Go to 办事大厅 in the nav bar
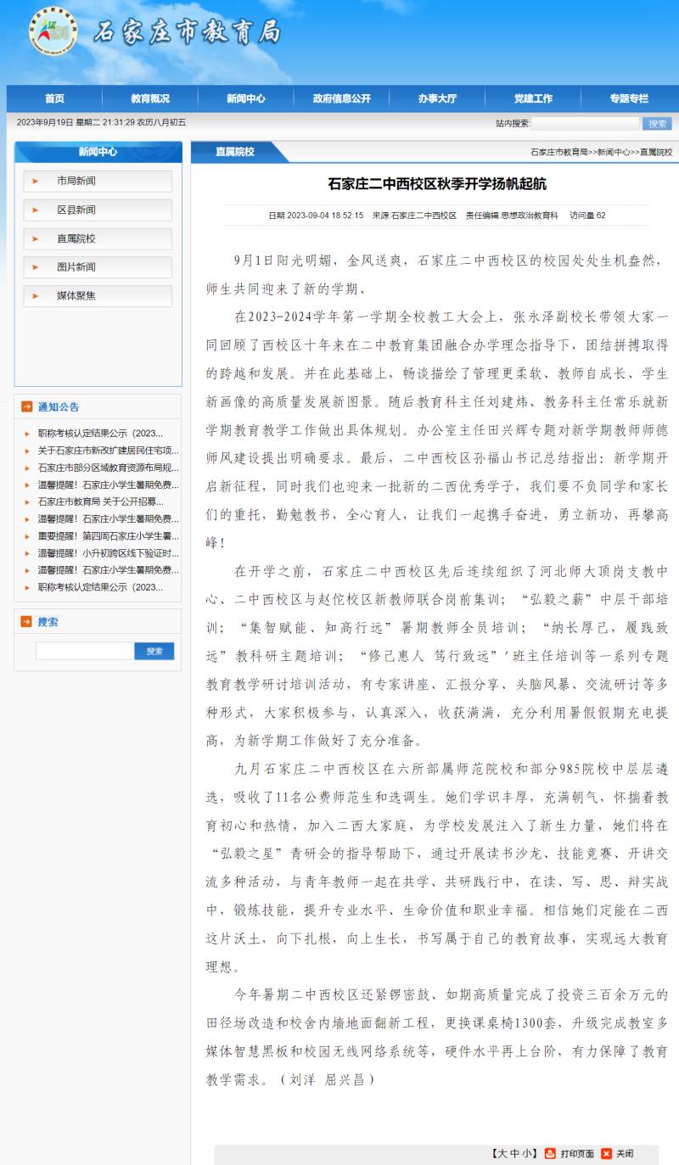The height and width of the screenshot is (1165, 679). [436, 98]
